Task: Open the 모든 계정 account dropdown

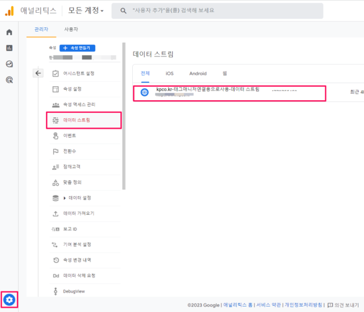Action: coord(86,10)
